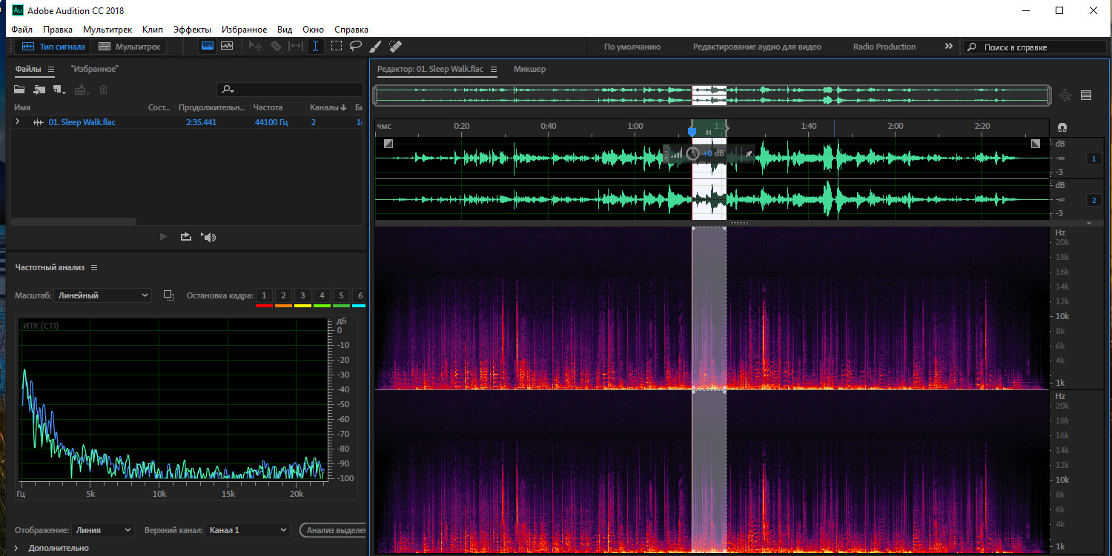Click the open file folder icon

point(19,90)
